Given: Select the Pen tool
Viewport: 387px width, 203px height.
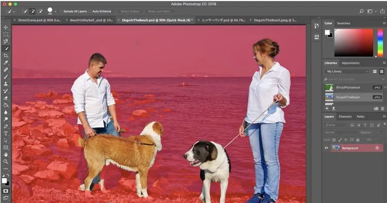Looking at the screenshot, I should click(x=6, y=126).
